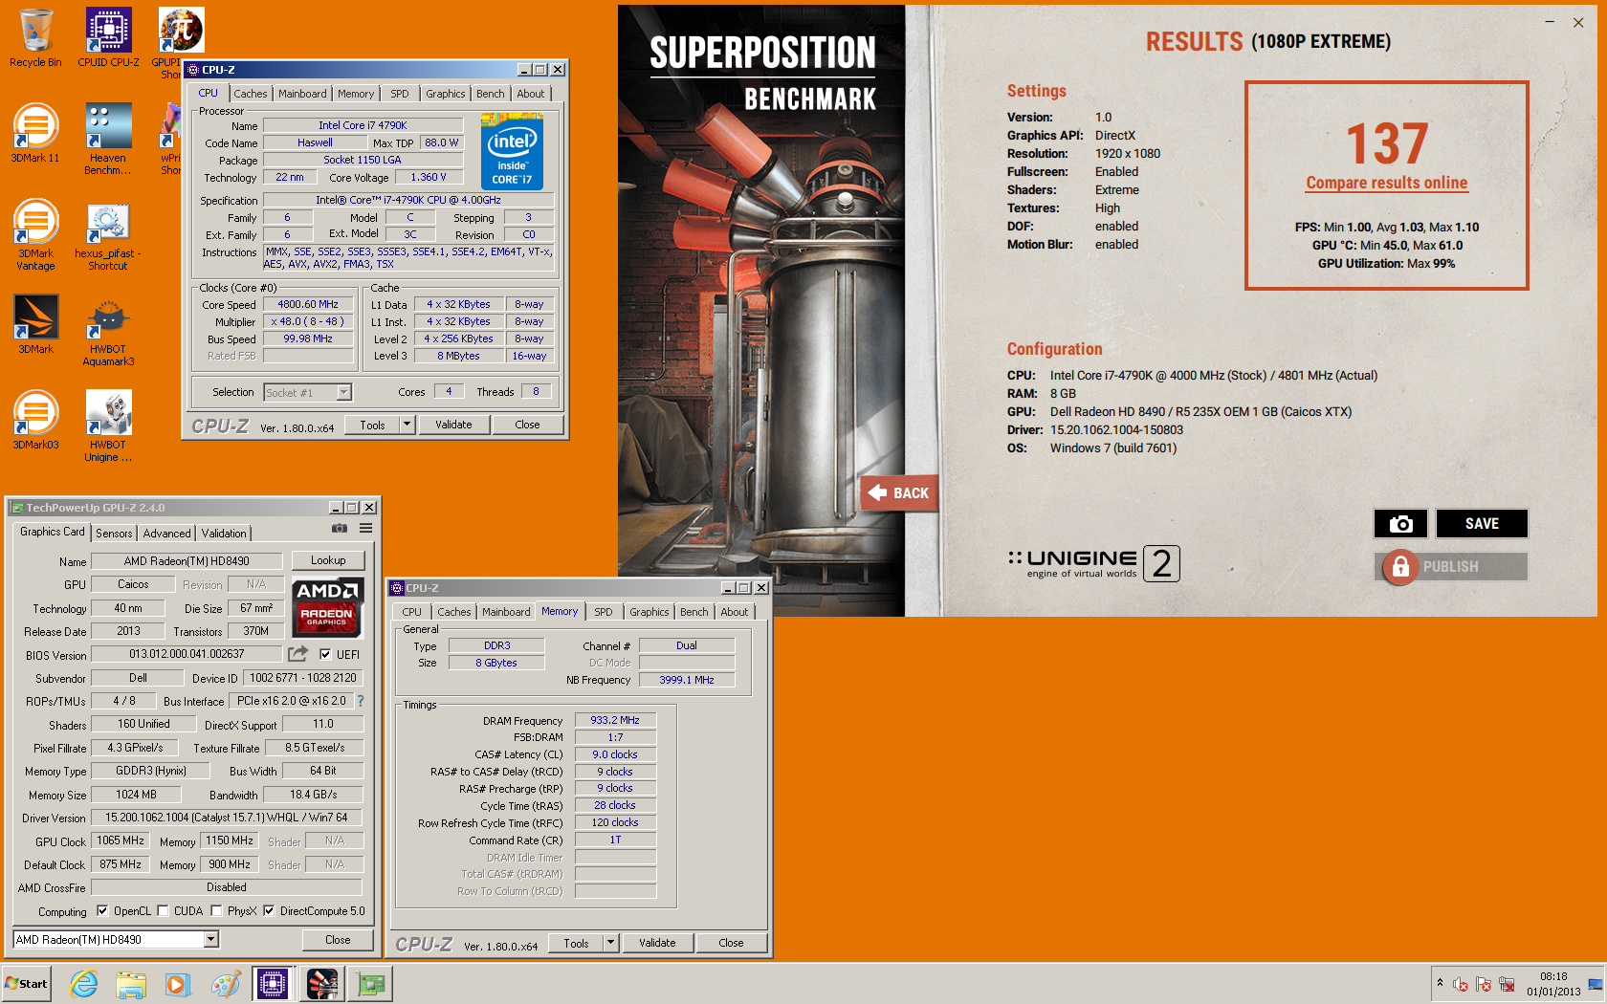Switch to GPU-Z taskbar button

click(x=371, y=984)
